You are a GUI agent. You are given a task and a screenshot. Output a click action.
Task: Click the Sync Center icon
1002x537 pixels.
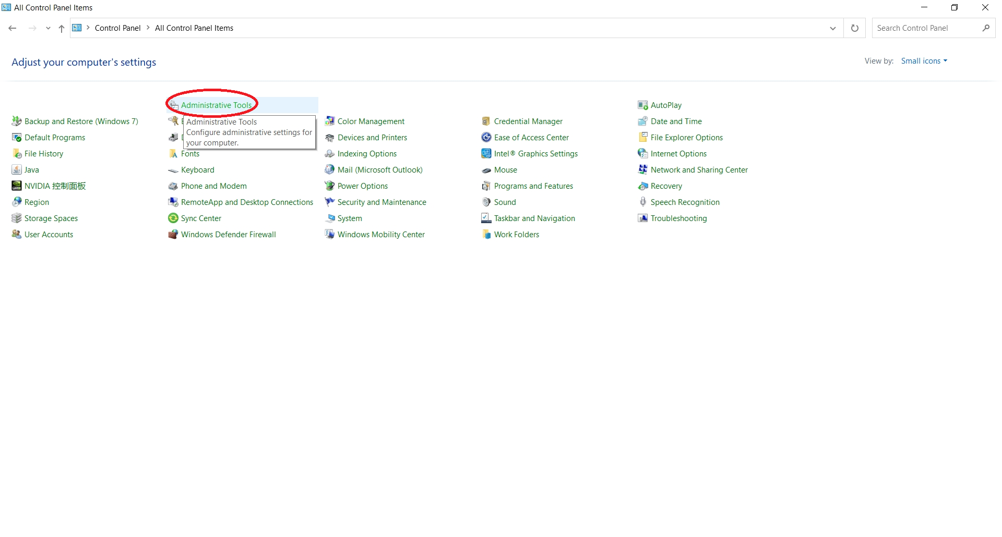coord(173,218)
